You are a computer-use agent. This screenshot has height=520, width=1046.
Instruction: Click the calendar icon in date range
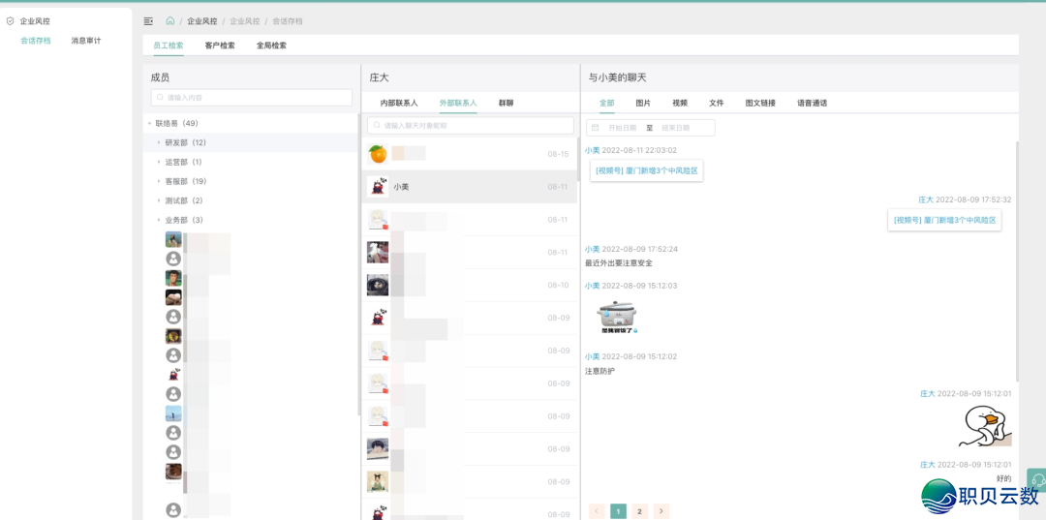tap(596, 127)
